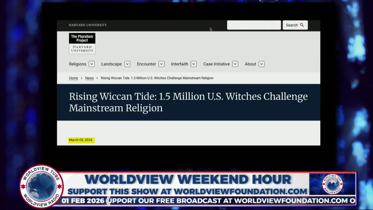The height and width of the screenshot is (210, 373).
Task: Open the Encounter menu
Action: tap(146, 64)
